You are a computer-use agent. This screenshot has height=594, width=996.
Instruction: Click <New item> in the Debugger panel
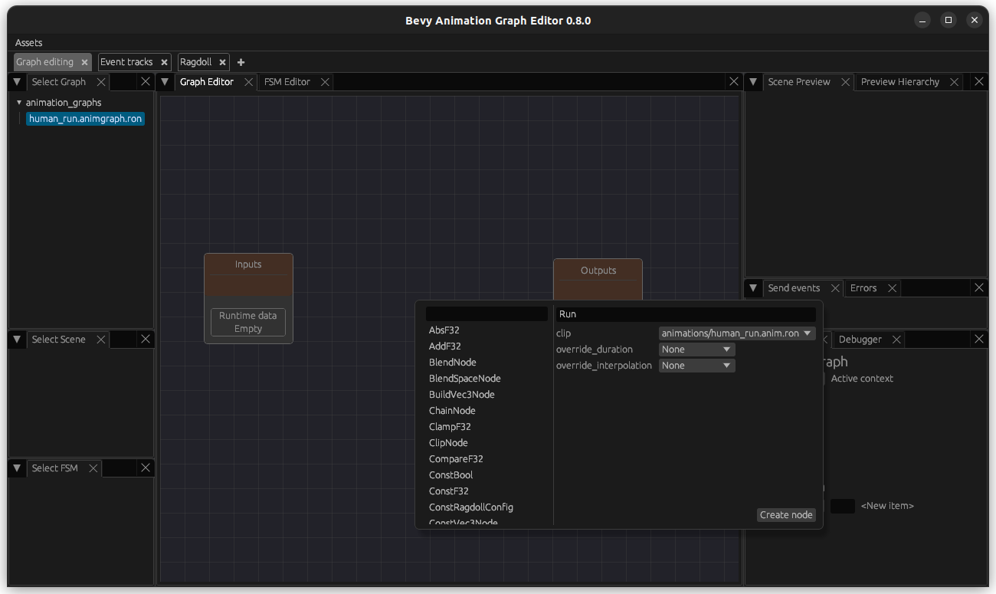tap(887, 505)
